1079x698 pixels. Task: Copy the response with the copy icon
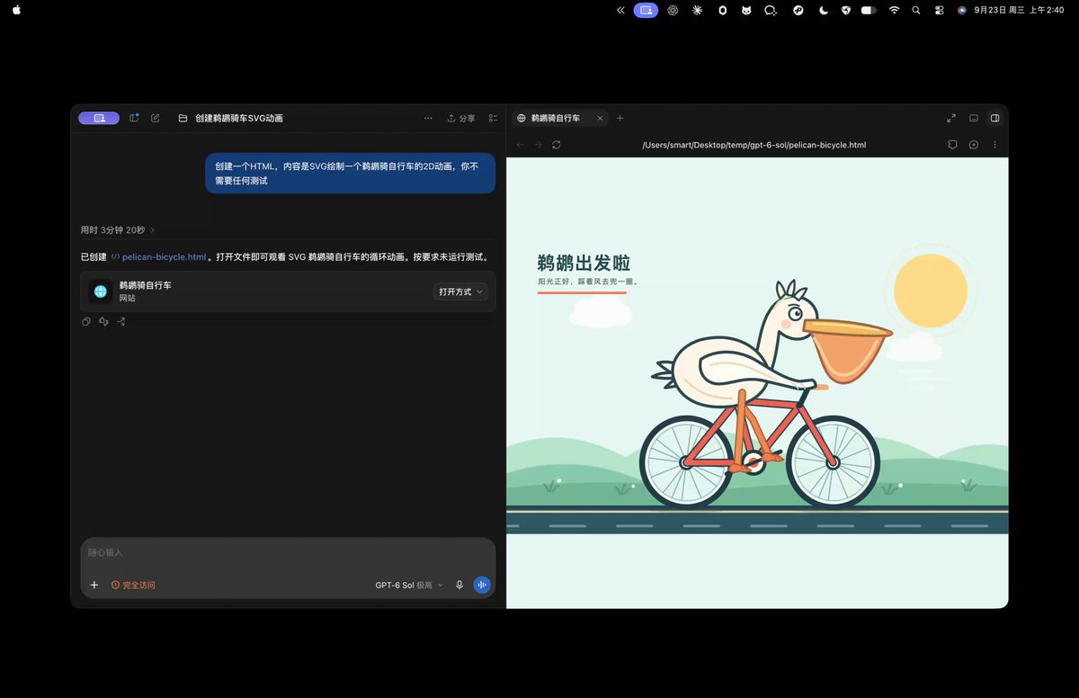click(x=86, y=321)
